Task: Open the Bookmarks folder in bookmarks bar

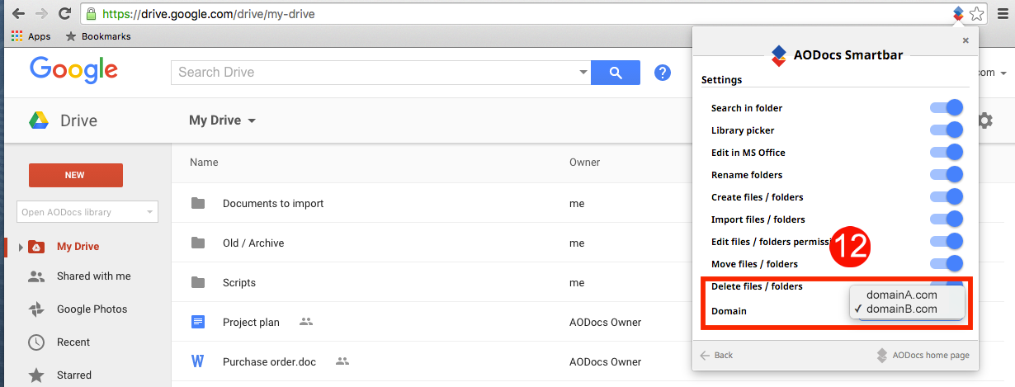Action: [97, 36]
